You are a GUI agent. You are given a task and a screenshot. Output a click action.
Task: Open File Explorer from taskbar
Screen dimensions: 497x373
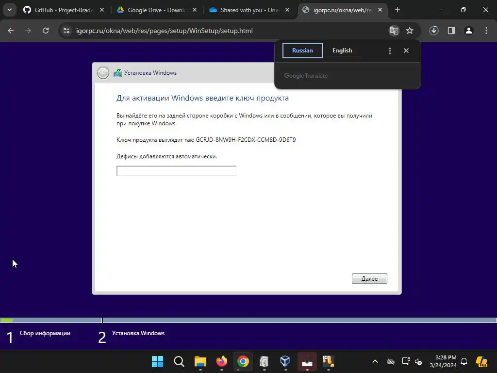[200, 361]
